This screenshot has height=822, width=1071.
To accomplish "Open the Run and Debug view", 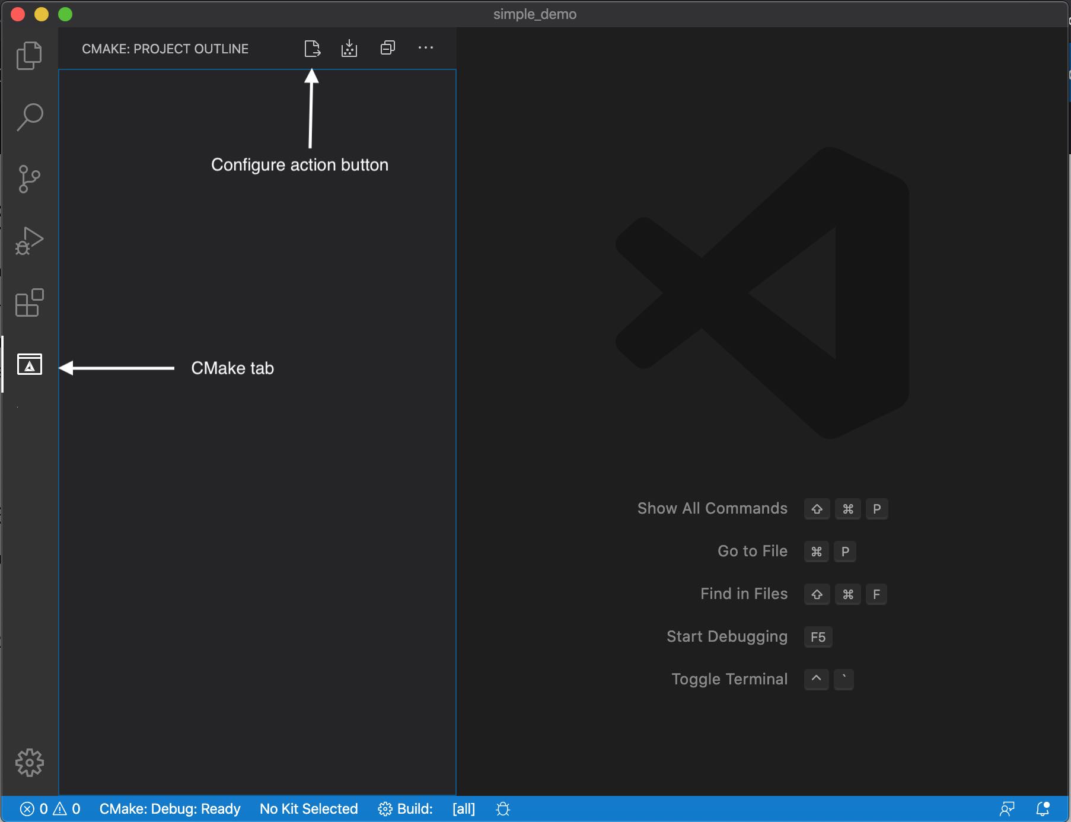I will (x=29, y=241).
